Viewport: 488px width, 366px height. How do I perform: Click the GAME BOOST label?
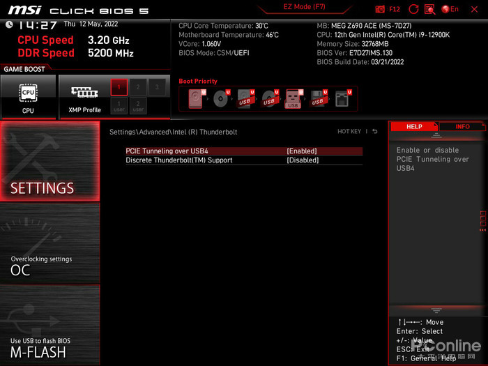pos(24,70)
